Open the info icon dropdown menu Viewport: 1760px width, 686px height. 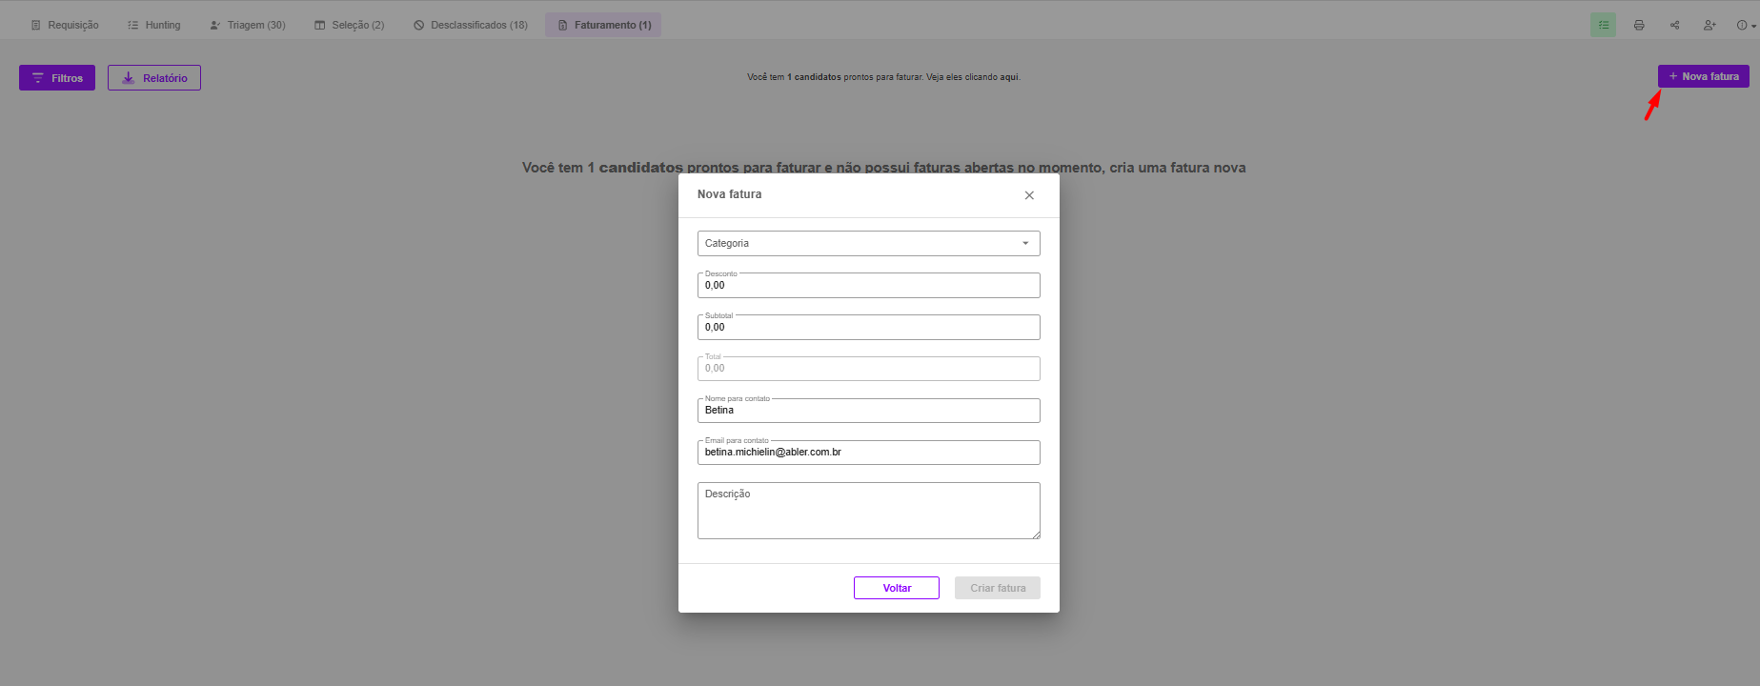click(1746, 25)
